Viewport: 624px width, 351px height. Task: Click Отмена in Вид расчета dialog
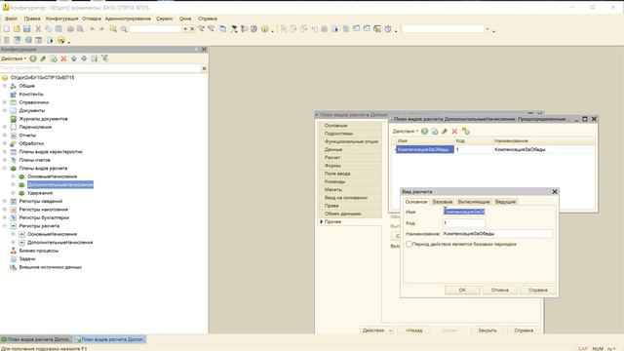tap(500, 291)
